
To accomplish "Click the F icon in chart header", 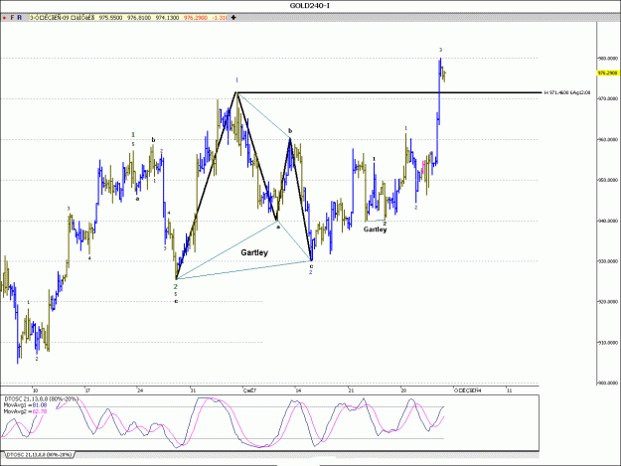I will pos(12,18).
